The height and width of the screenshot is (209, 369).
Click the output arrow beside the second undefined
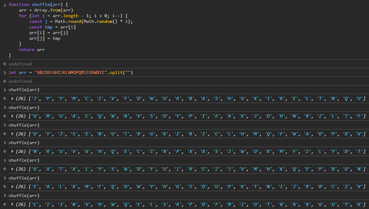point(5,81)
